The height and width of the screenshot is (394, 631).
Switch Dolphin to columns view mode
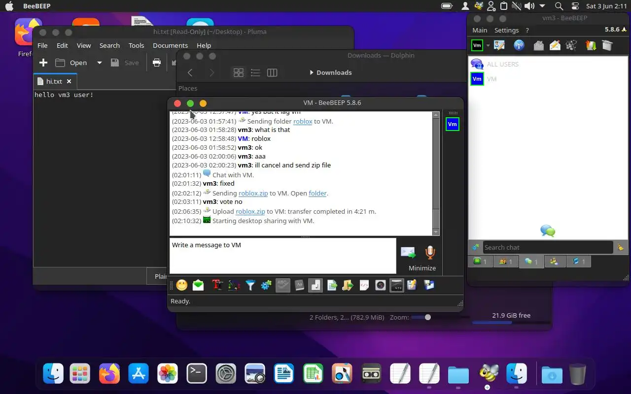tap(272, 72)
